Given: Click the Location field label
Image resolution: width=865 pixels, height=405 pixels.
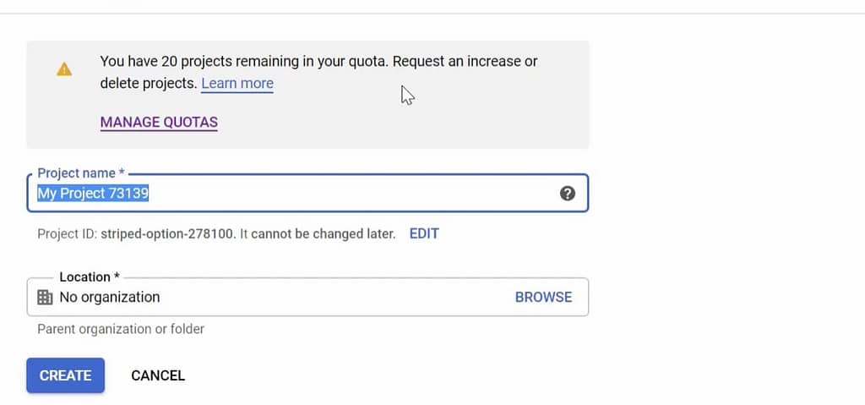Looking at the screenshot, I should tap(90, 276).
